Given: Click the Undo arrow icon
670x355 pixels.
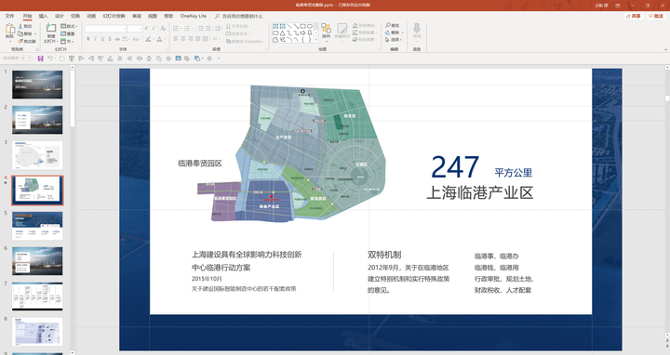Looking at the screenshot, I should point(50,59).
